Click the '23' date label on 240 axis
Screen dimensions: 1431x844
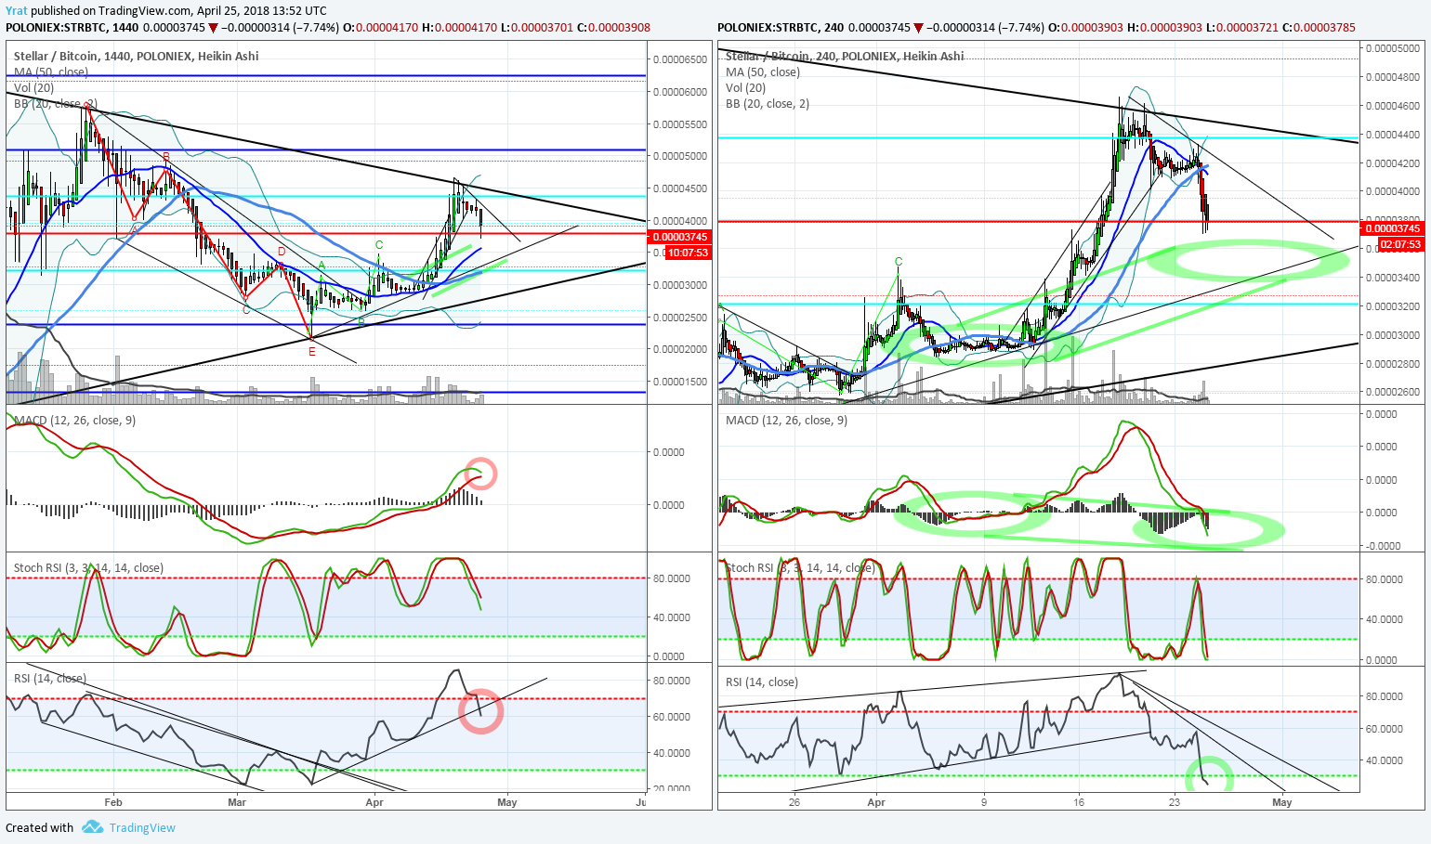(x=1175, y=802)
